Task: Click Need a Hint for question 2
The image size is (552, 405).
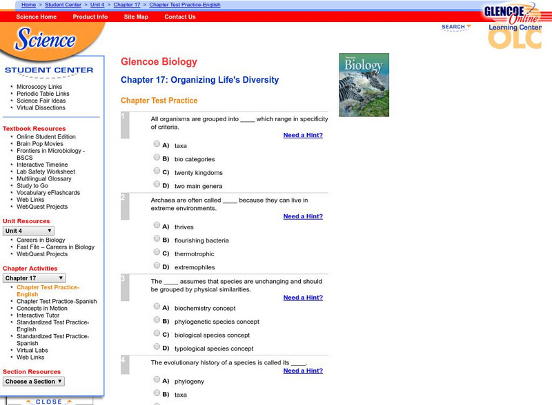Action: [303, 216]
